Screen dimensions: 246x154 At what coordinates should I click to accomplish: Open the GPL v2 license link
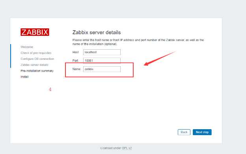point(127,148)
